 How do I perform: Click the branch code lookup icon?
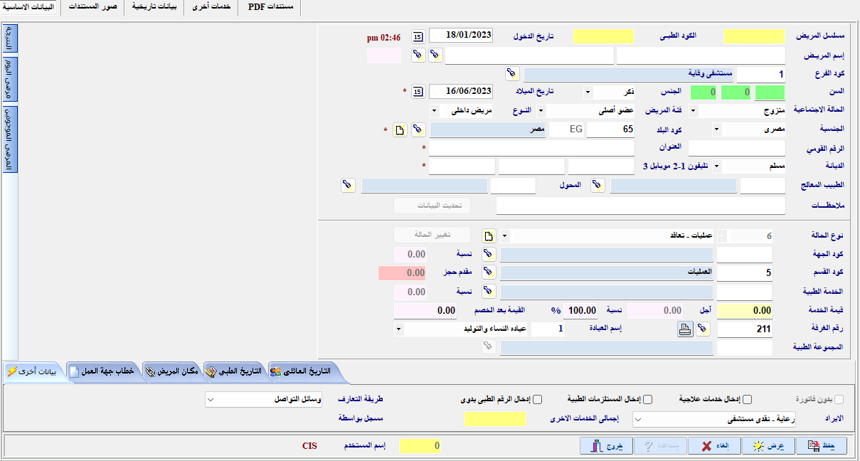[512, 74]
